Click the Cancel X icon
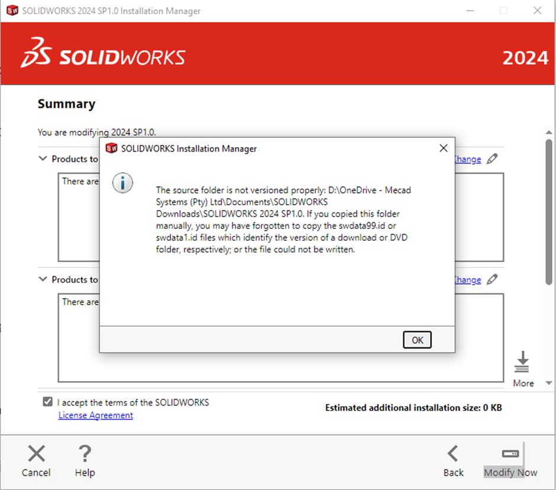 (x=36, y=453)
